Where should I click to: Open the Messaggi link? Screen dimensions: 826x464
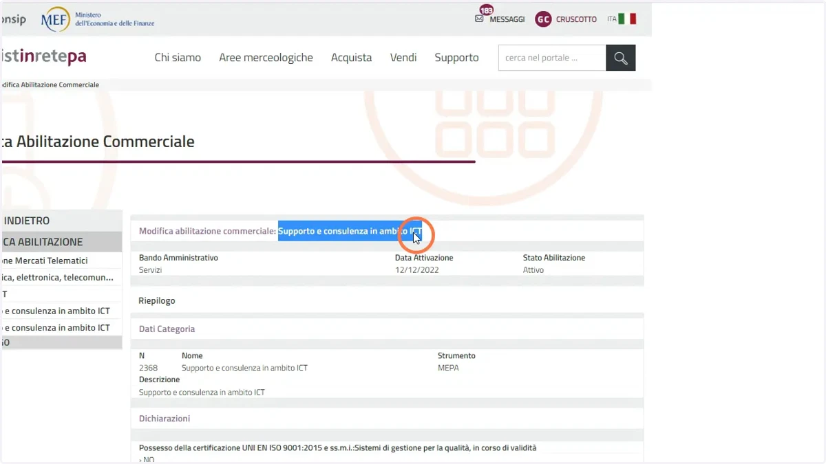tap(507, 19)
